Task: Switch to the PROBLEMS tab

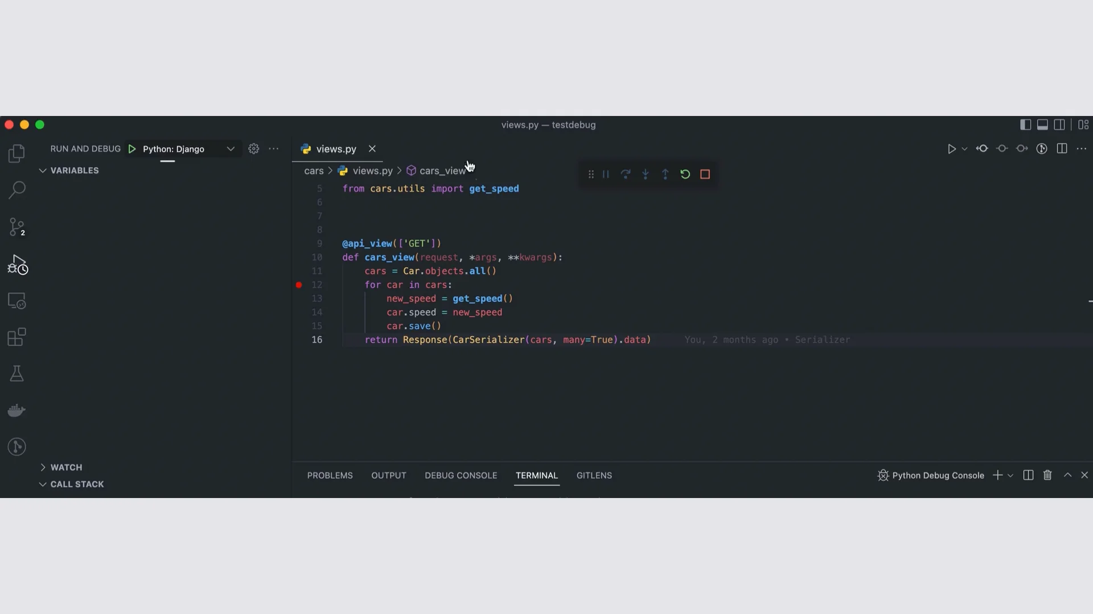Action: coord(330,475)
